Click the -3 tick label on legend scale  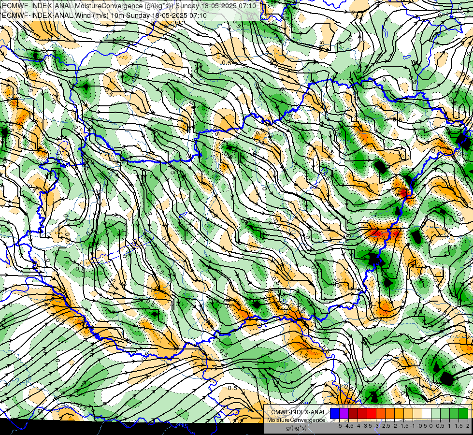coord(376,426)
